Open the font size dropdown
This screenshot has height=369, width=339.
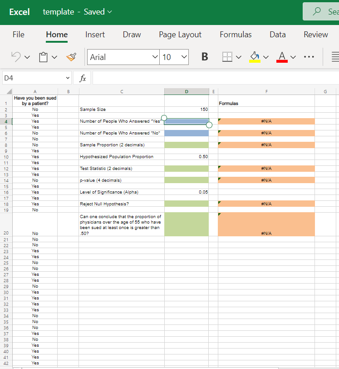(x=184, y=57)
